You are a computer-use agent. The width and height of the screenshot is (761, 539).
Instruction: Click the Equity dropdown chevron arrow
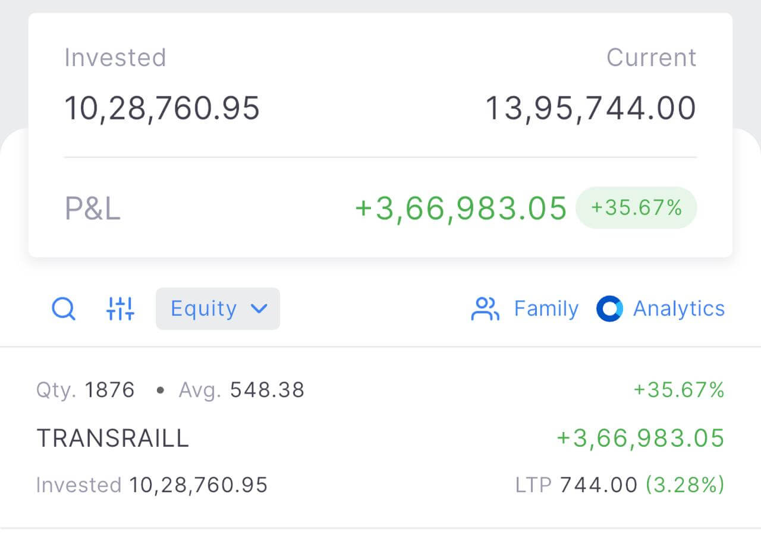(x=259, y=309)
